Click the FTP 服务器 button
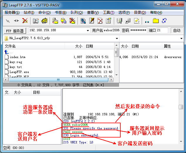The height and width of the screenshot is (153, 186). (x=15, y=31)
